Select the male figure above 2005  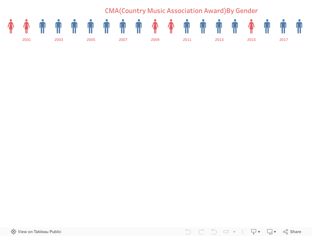[91, 26]
